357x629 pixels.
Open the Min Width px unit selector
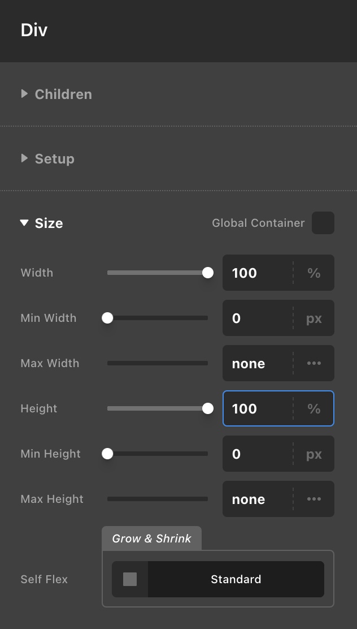pos(314,318)
